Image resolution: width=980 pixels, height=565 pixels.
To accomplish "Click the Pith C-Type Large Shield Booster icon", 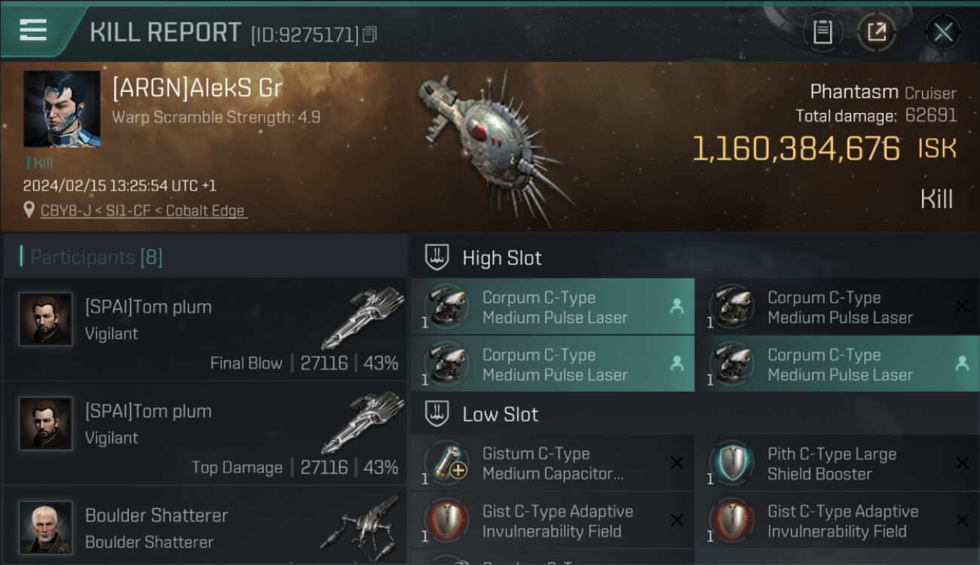I will pyautogui.click(x=731, y=463).
